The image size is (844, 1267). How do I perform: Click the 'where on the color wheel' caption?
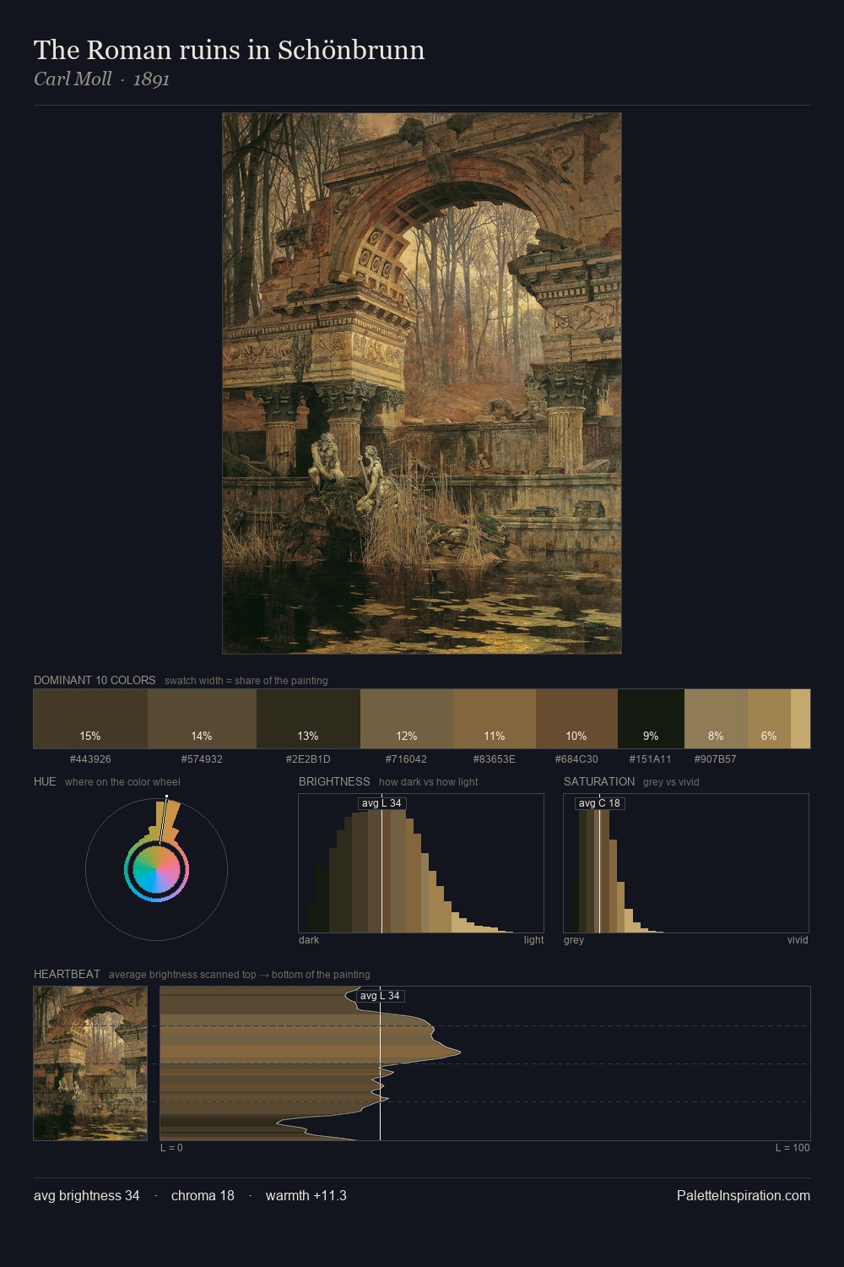tap(122, 782)
